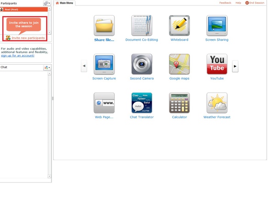Launch Document Co-Editing notepad icon

(x=142, y=26)
